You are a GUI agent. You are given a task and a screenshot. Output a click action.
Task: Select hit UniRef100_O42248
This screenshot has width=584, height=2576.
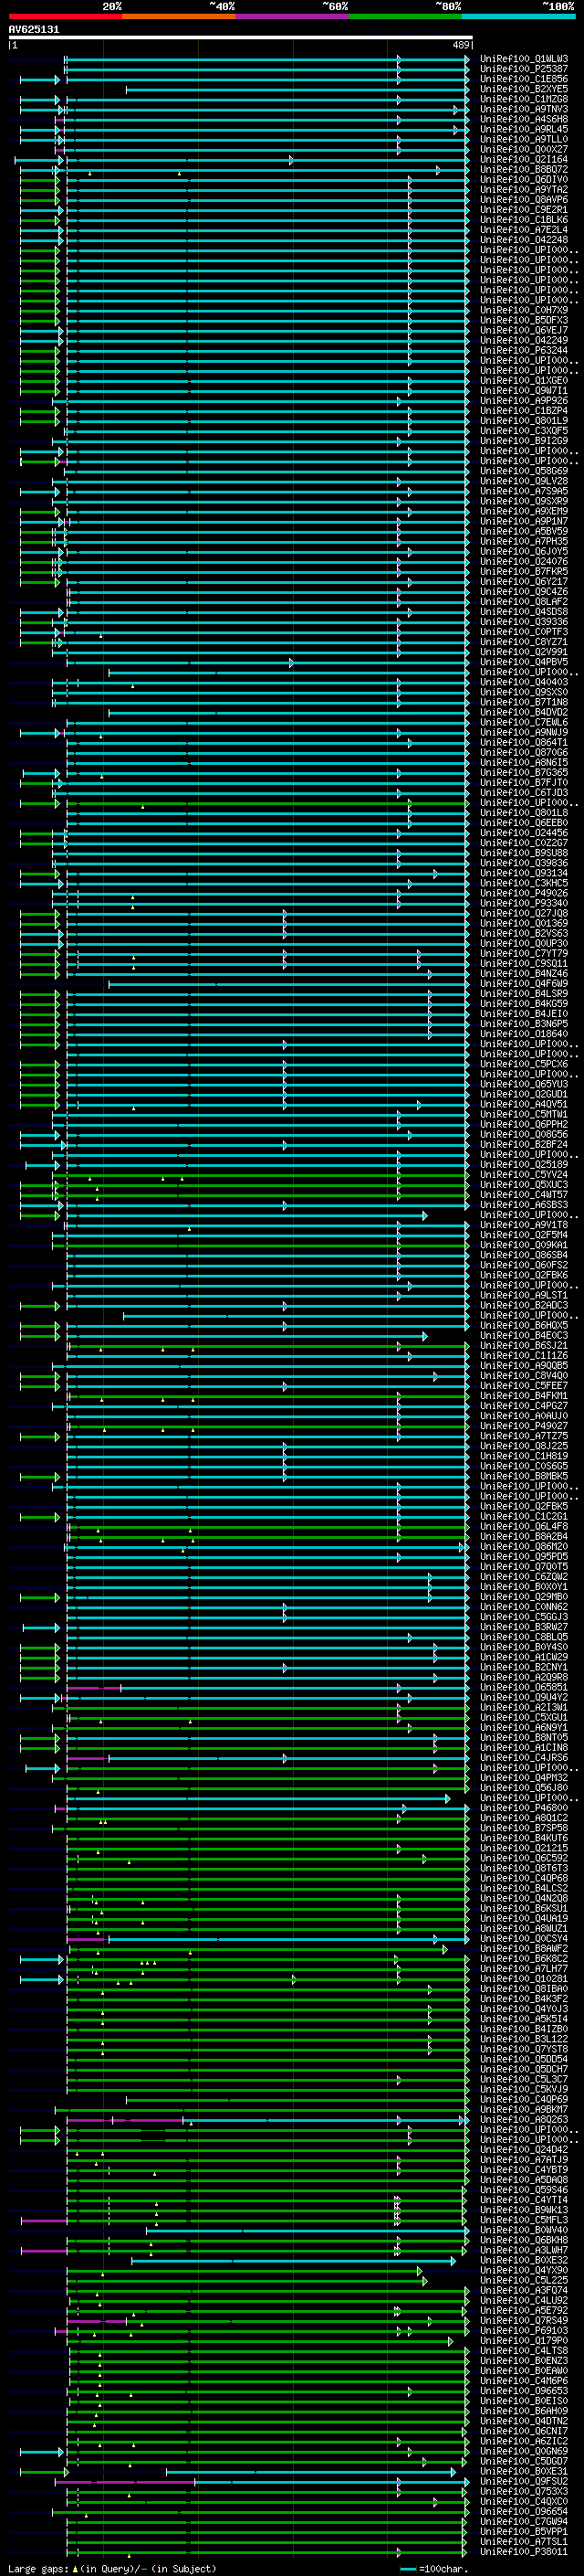(x=524, y=240)
